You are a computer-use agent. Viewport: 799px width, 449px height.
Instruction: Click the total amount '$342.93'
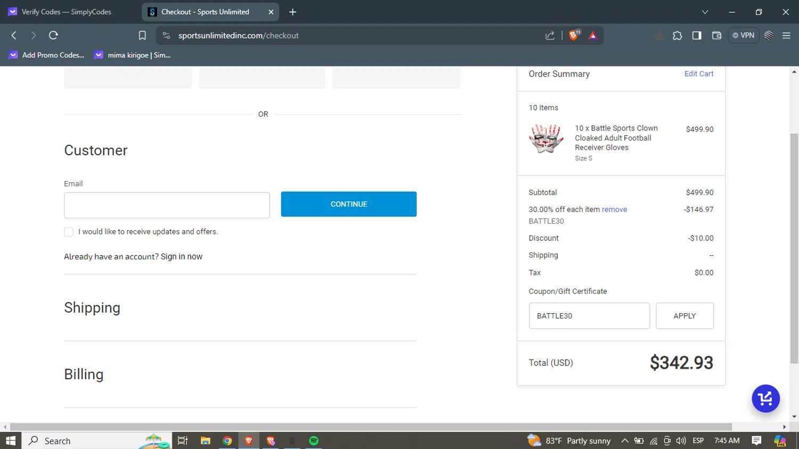point(681,363)
